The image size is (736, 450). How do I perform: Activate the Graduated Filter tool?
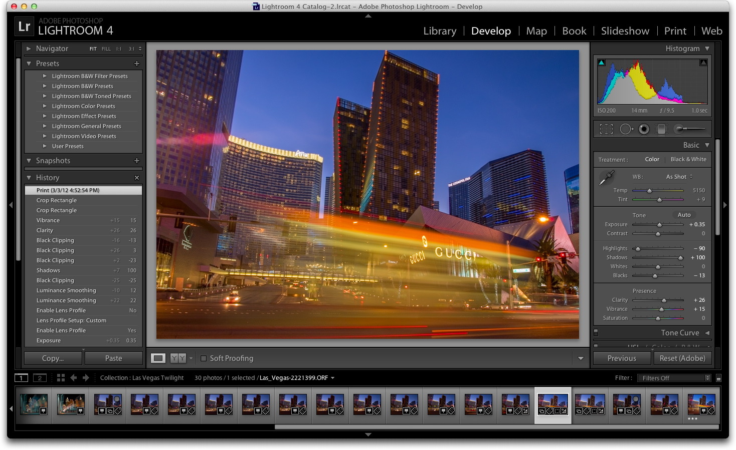[662, 129]
